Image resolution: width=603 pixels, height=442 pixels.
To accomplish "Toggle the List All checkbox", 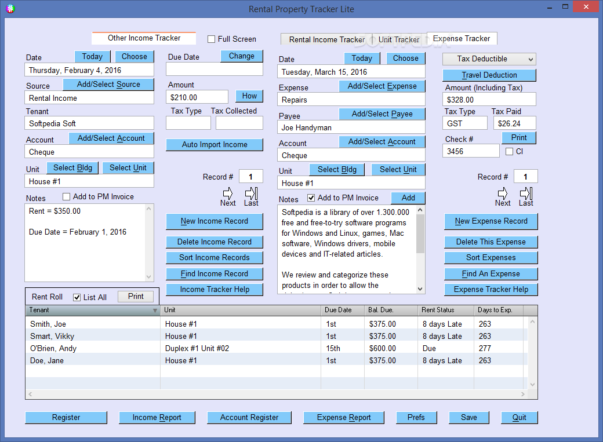I will click(x=77, y=298).
